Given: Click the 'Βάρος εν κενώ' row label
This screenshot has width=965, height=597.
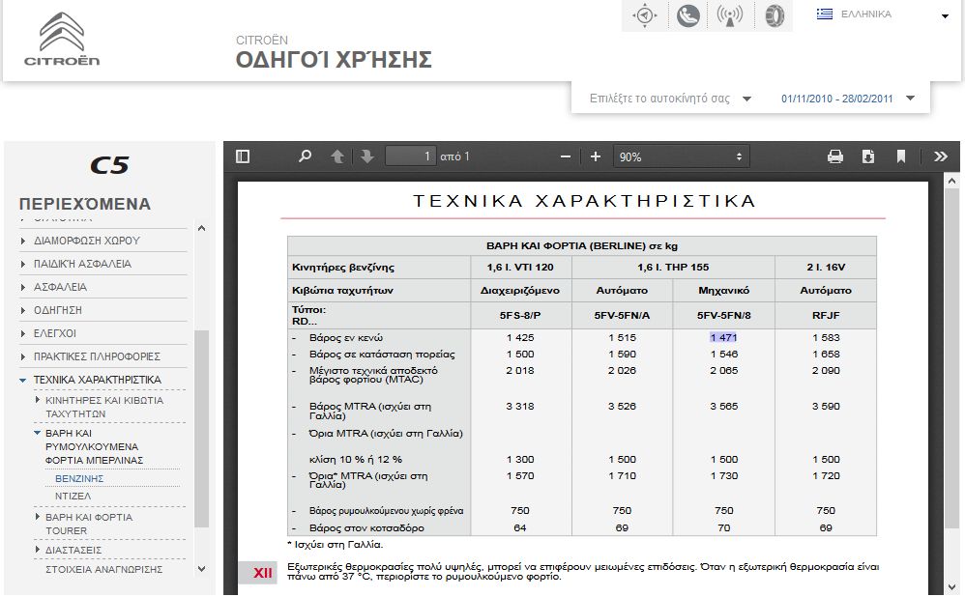Looking at the screenshot, I should (346, 337).
